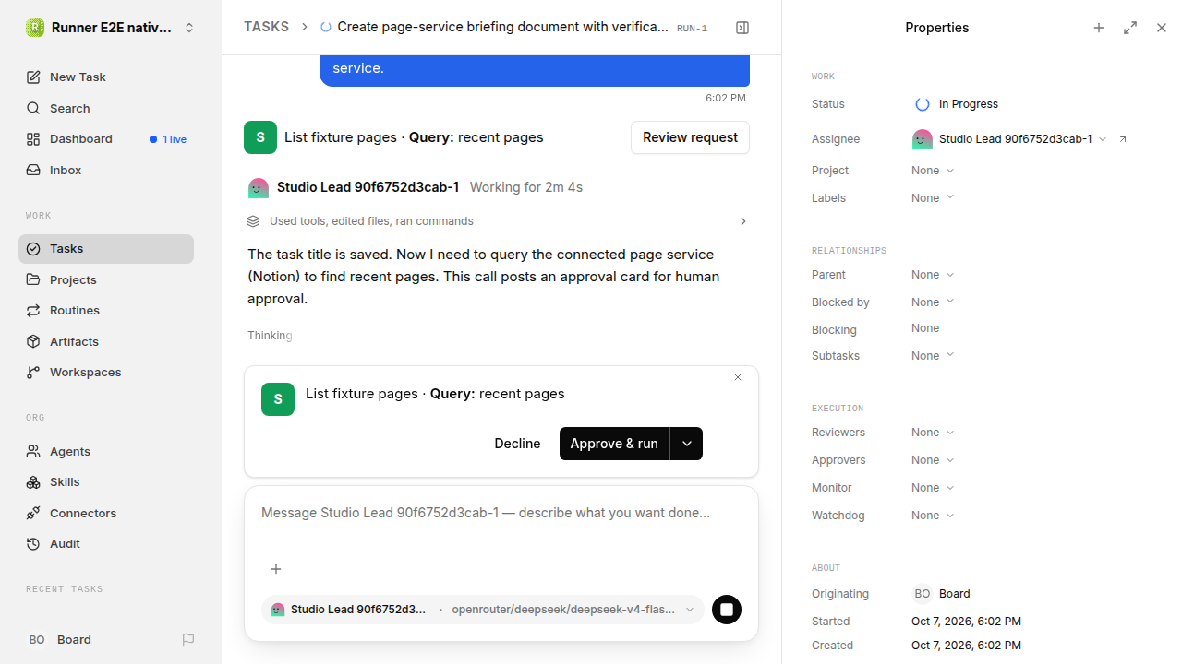Click the plus icon in Properties header
The width and height of the screenshot is (1182, 664).
pos(1099,28)
